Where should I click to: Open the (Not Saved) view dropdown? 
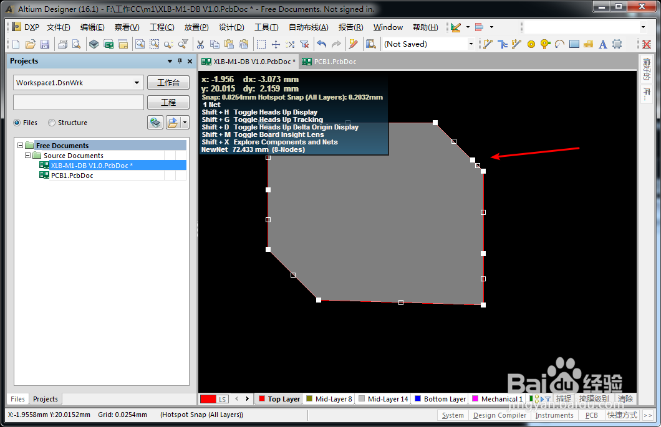471,44
